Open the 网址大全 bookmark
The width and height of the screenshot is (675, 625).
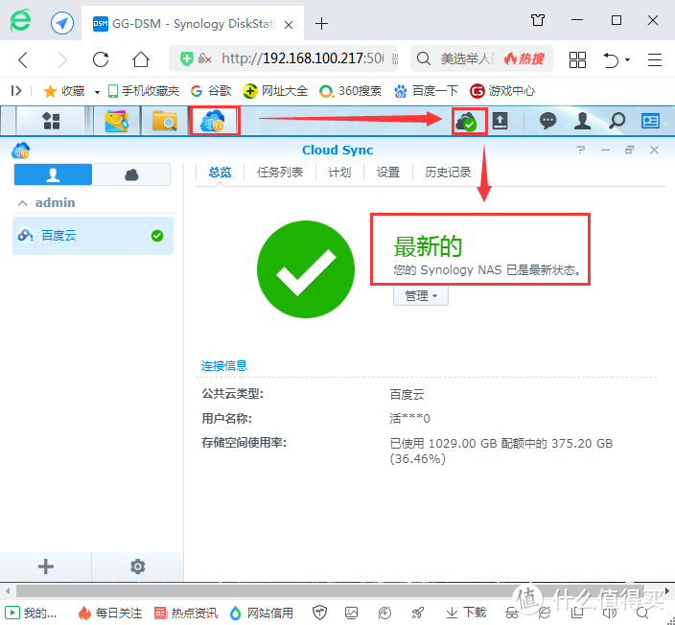pos(275,91)
